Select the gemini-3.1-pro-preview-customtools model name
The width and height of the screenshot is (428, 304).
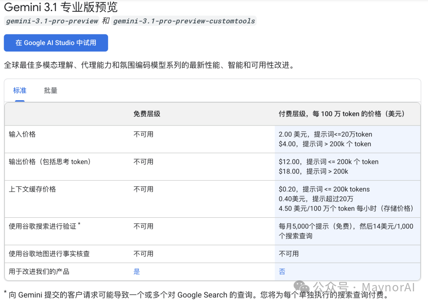(x=183, y=21)
